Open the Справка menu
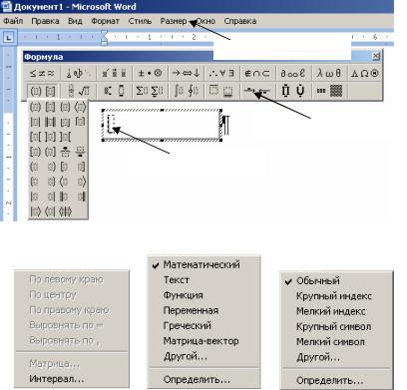 (240, 21)
